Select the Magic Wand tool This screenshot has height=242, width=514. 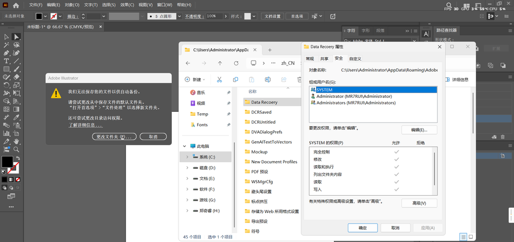pos(6,45)
